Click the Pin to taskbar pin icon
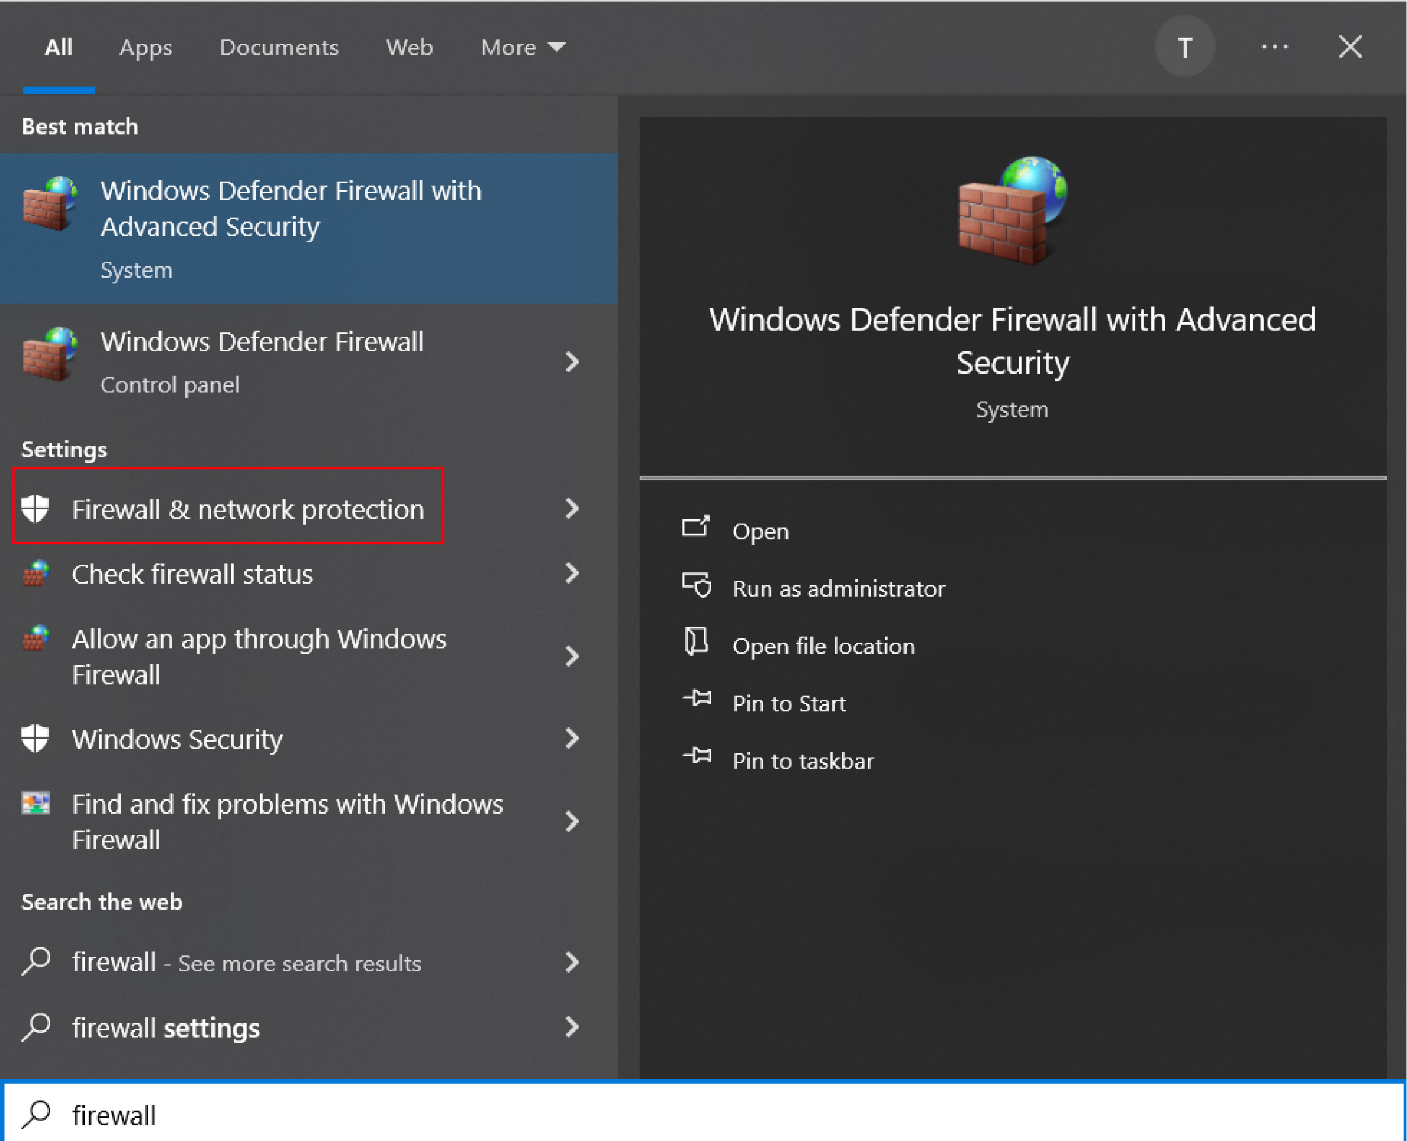 coord(697,756)
